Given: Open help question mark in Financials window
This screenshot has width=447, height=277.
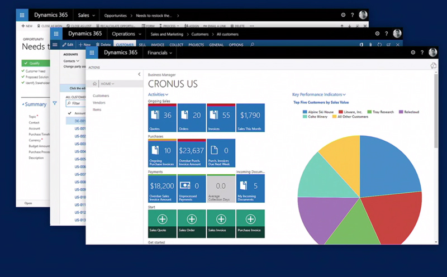Looking at the screenshot, I should 422,52.
